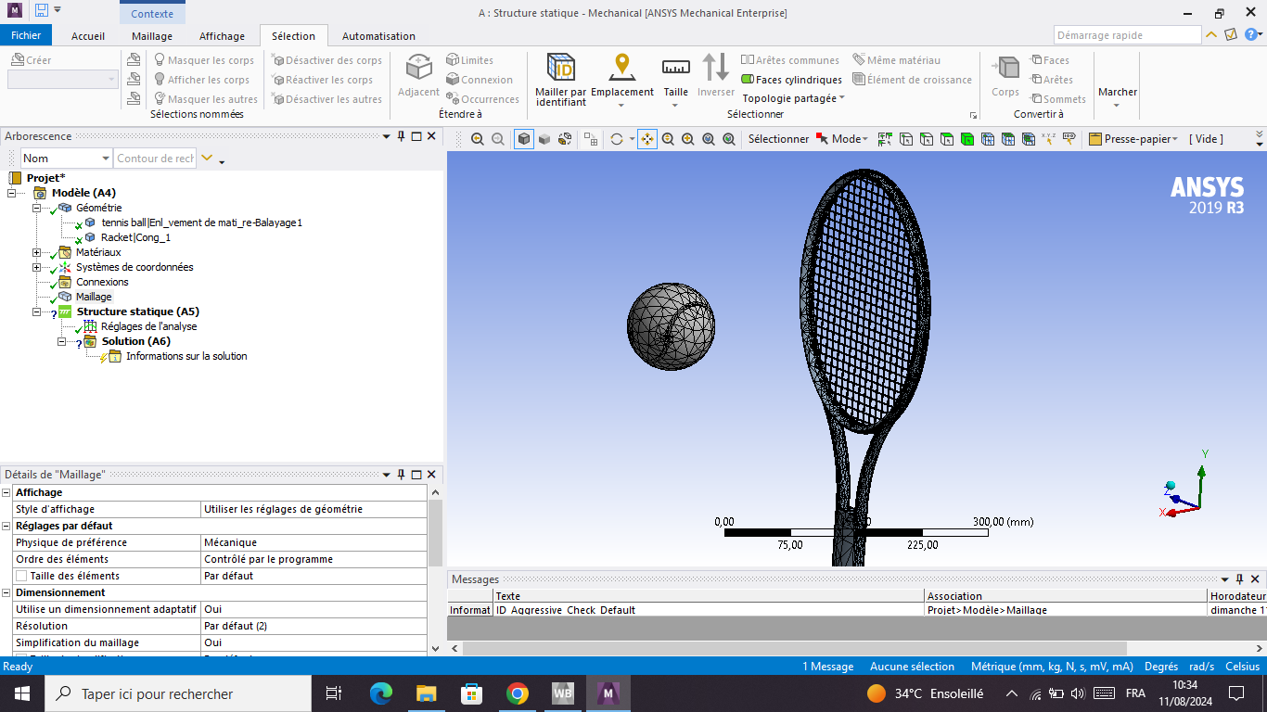The height and width of the screenshot is (712, 1267).
Task: Click the Task View icon in taskbar
Action: pos(334,693)
